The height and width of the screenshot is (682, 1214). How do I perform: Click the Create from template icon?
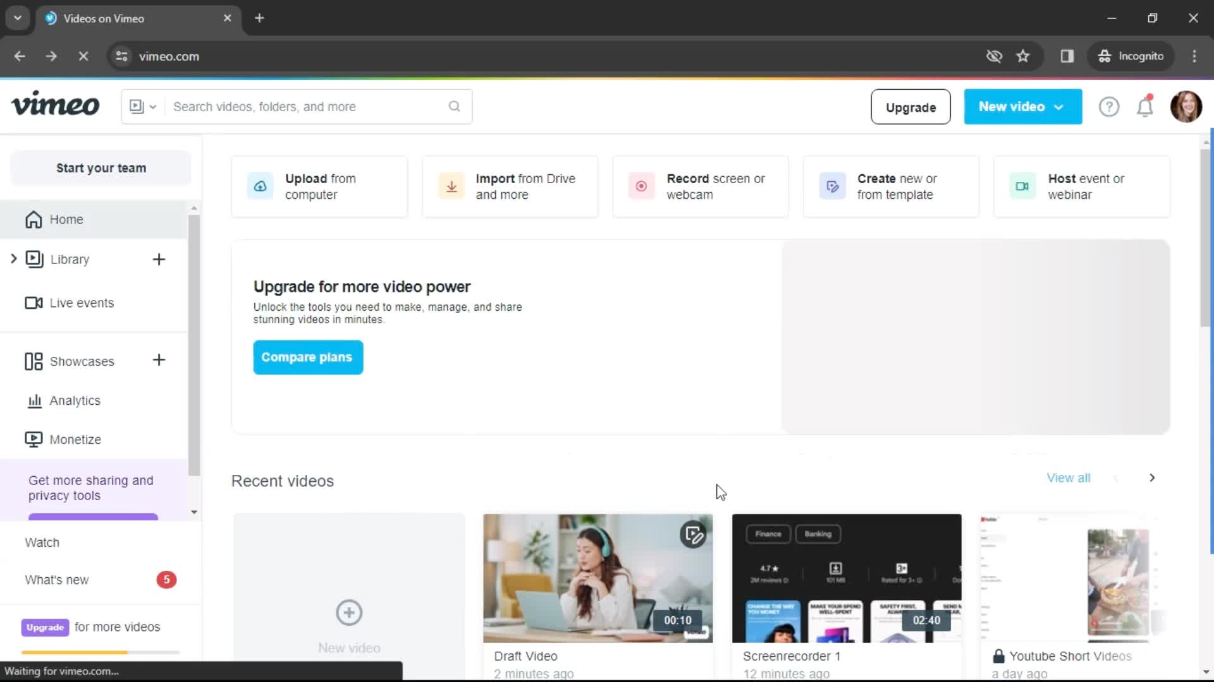(832, 186)
